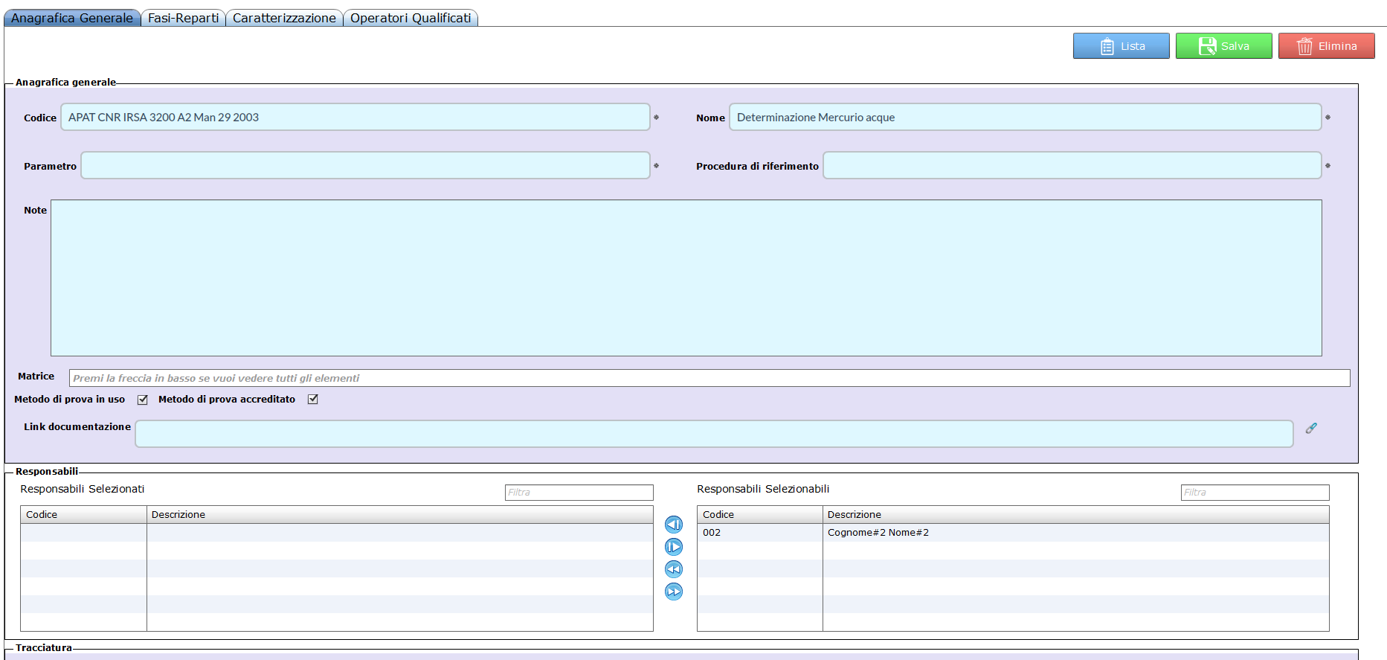Click the empty Parametro input field
The image size is (1387, 660).
point(365,165)
